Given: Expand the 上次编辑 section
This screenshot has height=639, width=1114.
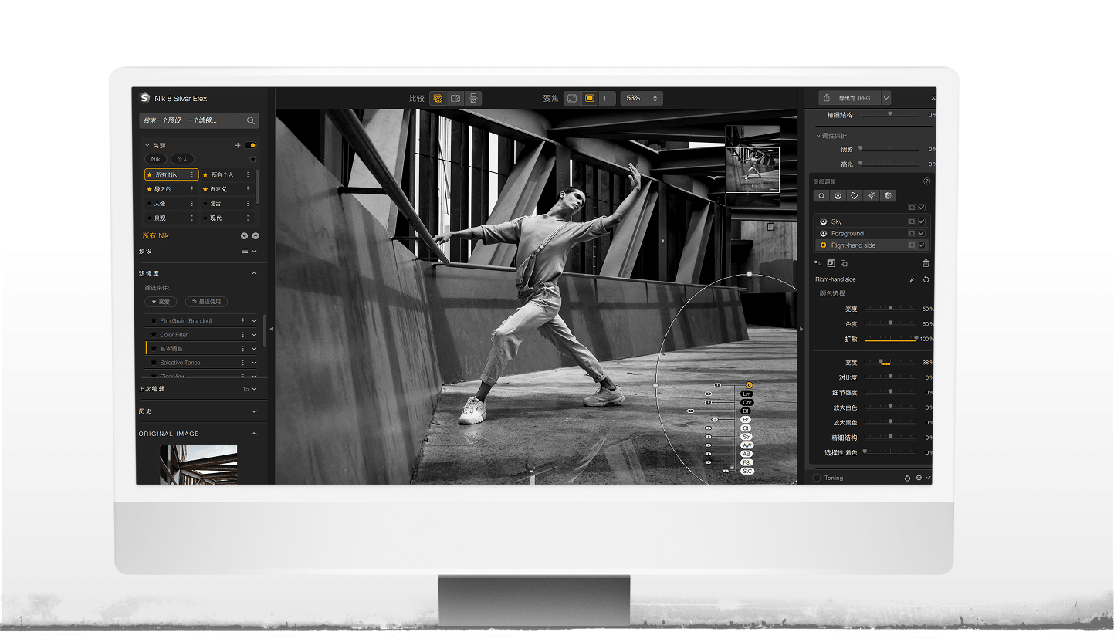Looking at the screenshot, I should tap(254, 389).
